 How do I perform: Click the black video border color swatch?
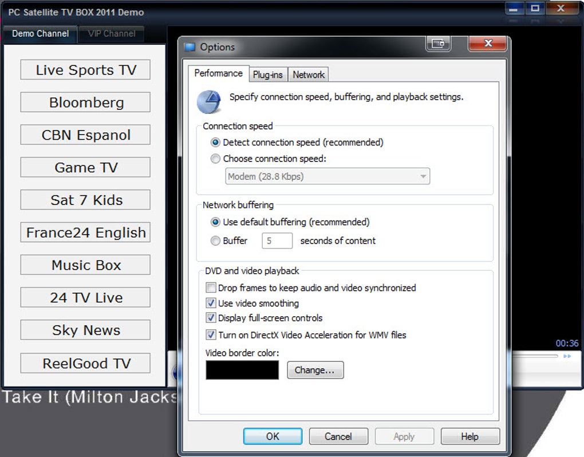coord(242,370)
